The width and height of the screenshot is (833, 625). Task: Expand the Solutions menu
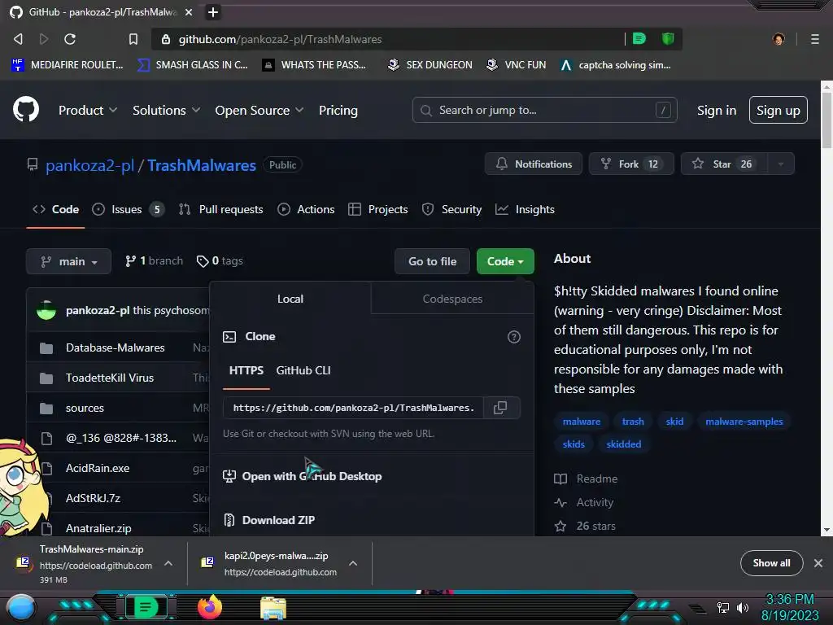[x=166, y=110]
